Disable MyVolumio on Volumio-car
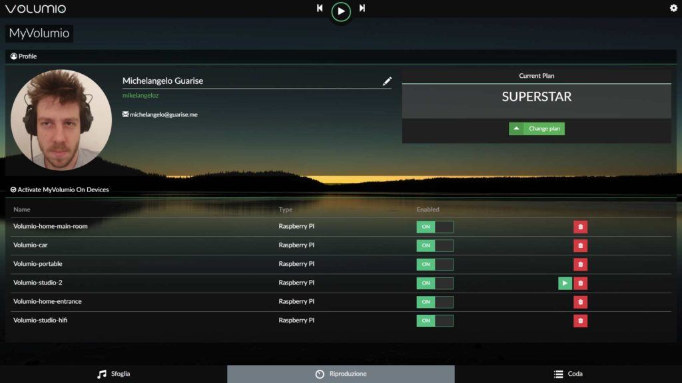682x383 pixels. (434, 245)
